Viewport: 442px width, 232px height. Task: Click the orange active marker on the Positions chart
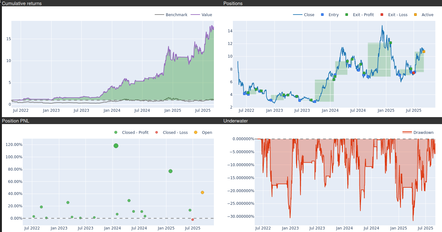click(424, 52)
